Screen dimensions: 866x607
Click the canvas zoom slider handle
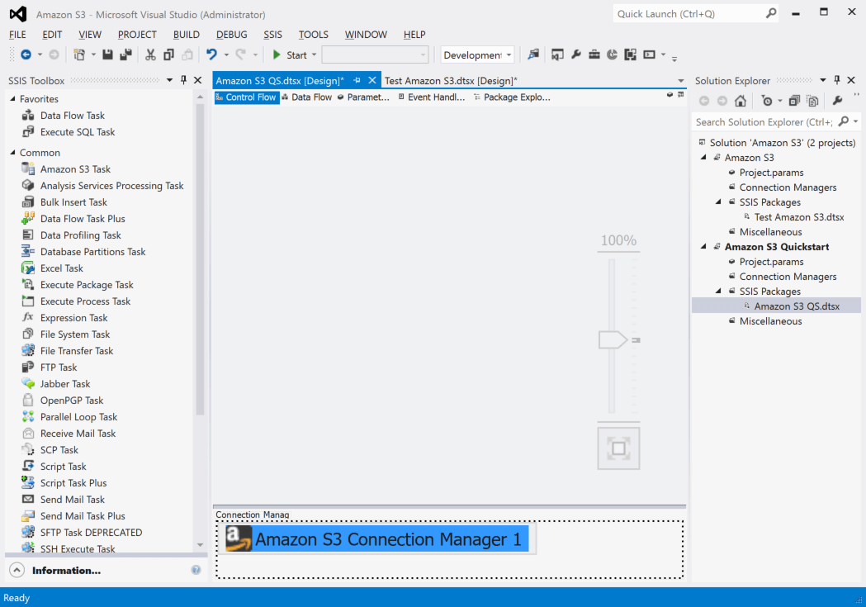[613, 339]
